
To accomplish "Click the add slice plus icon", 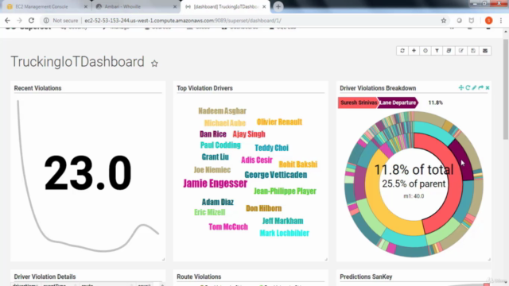I will [x=414, y=51].
